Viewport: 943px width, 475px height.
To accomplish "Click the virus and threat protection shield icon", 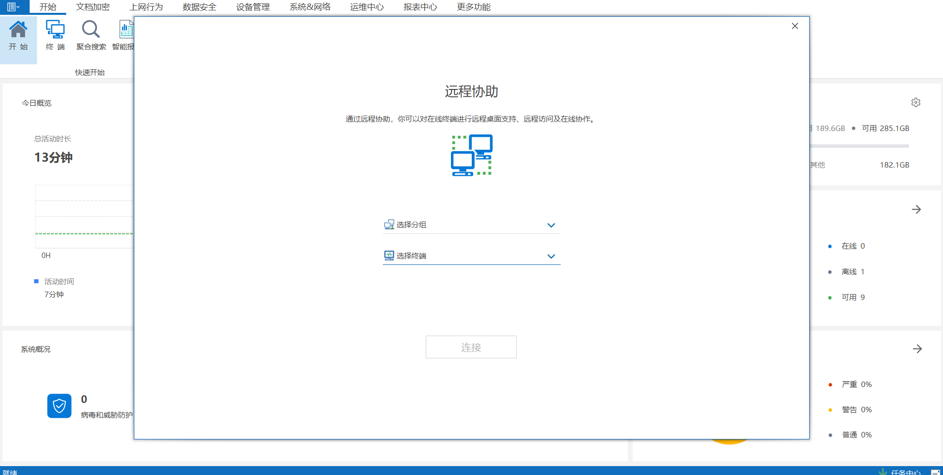I will click(x=59, y=406).
